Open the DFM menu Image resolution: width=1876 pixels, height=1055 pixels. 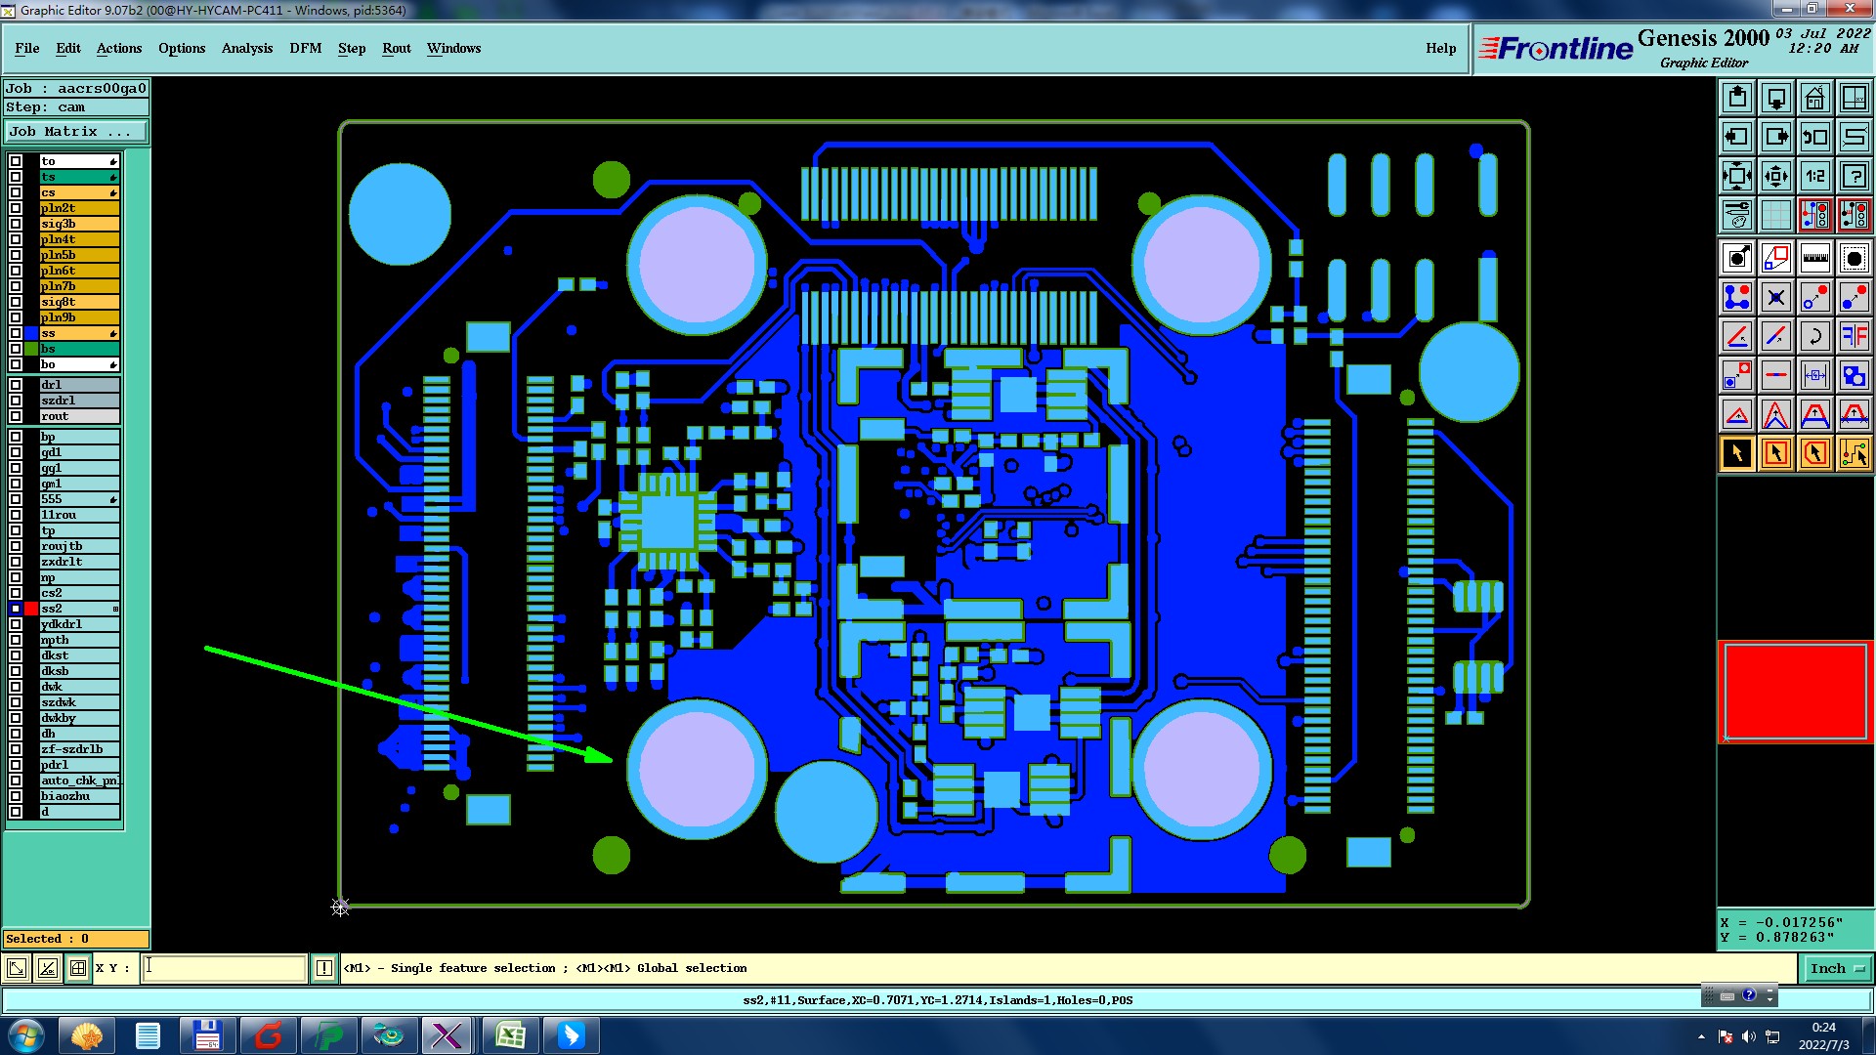pyautogui.click(x=305, y=48)
